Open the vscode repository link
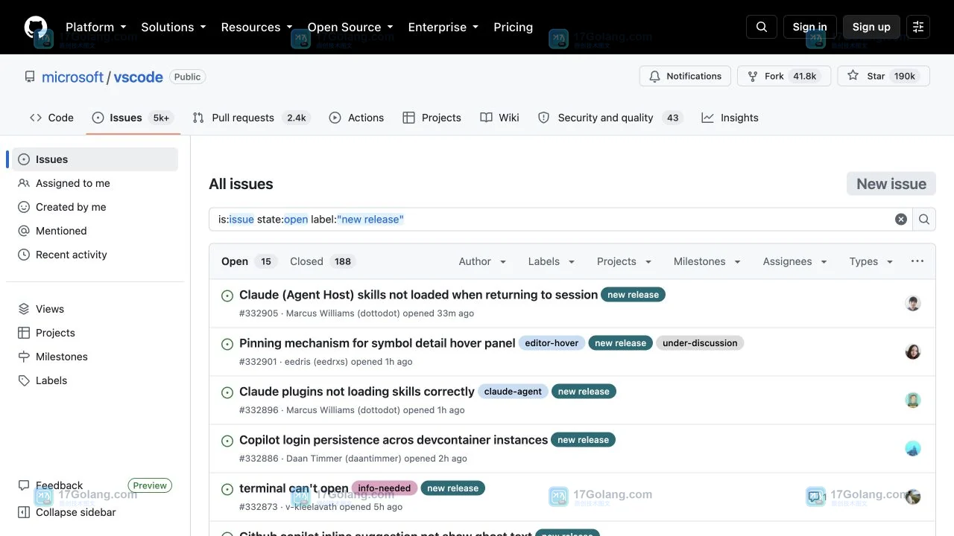 (138, 77)
